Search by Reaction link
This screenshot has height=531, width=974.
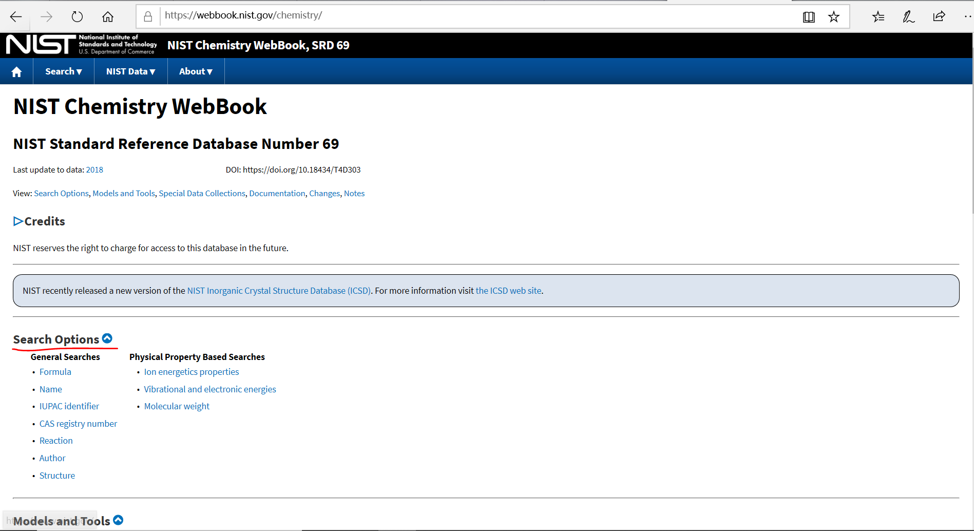(56, 441)
